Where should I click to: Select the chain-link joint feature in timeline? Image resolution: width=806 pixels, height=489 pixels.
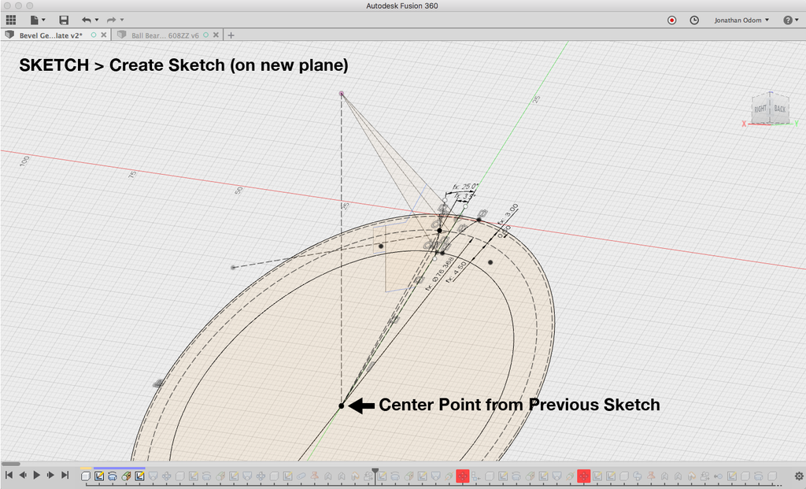coord(300,476)
